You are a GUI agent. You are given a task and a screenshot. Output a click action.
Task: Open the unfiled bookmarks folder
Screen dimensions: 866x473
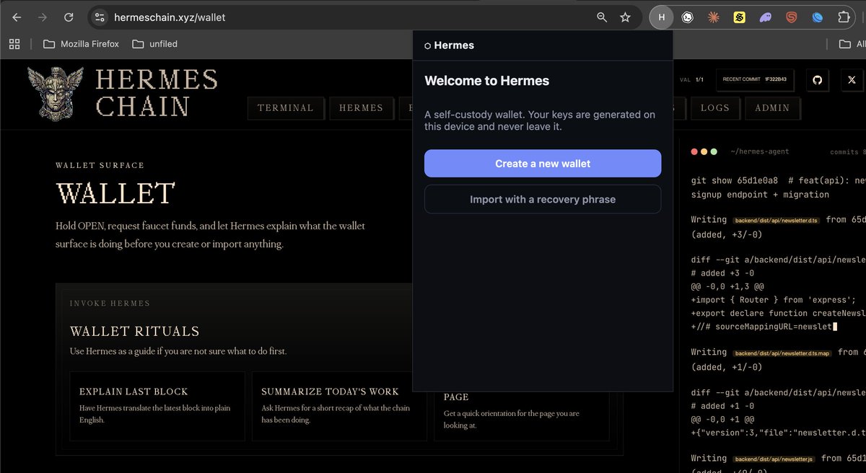coord(155,44)
